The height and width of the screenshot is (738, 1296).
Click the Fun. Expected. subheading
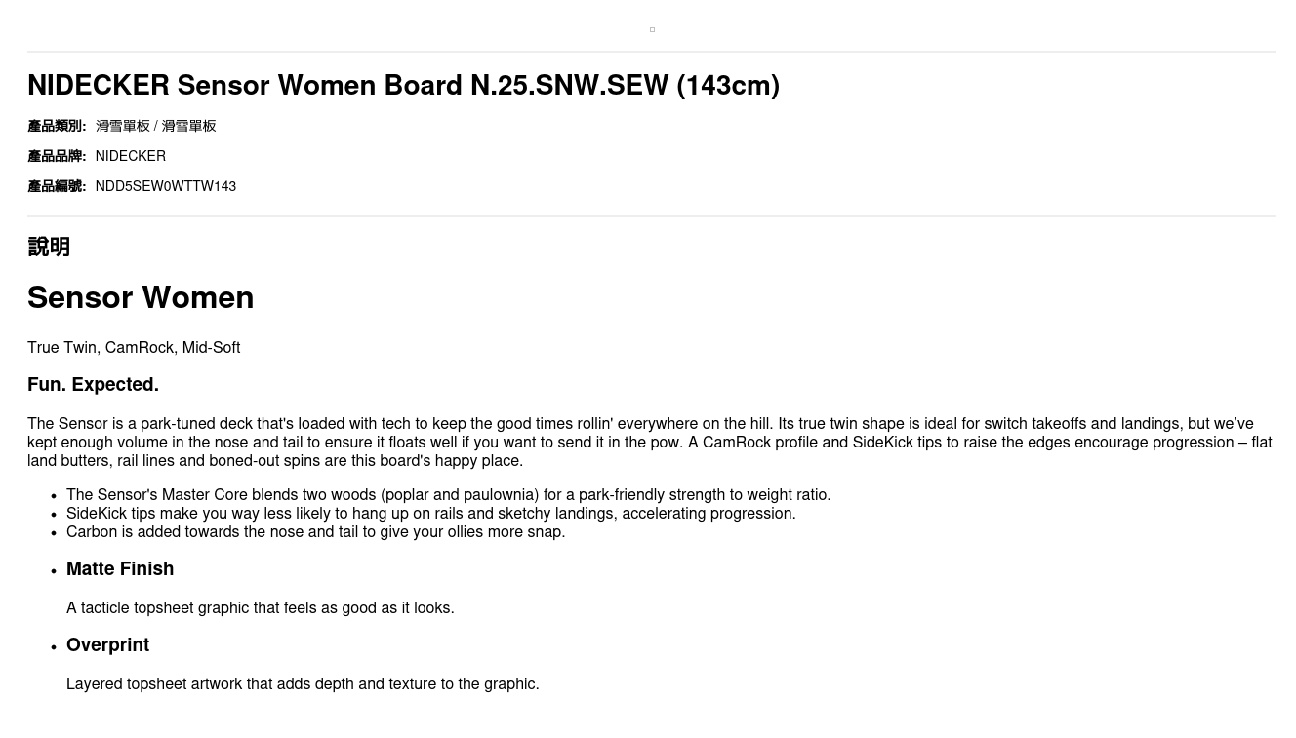point(93,385)
